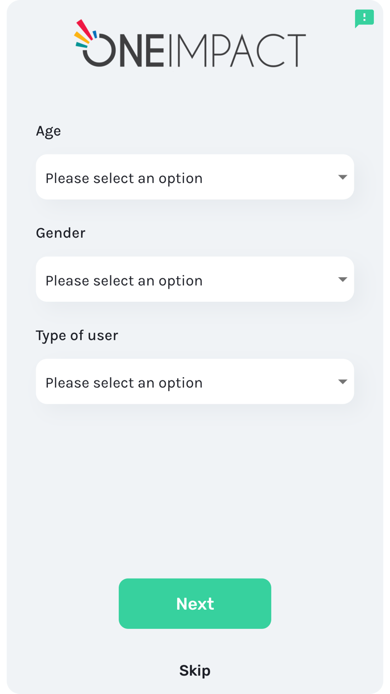Click the Type of user label

click(77, 335)
